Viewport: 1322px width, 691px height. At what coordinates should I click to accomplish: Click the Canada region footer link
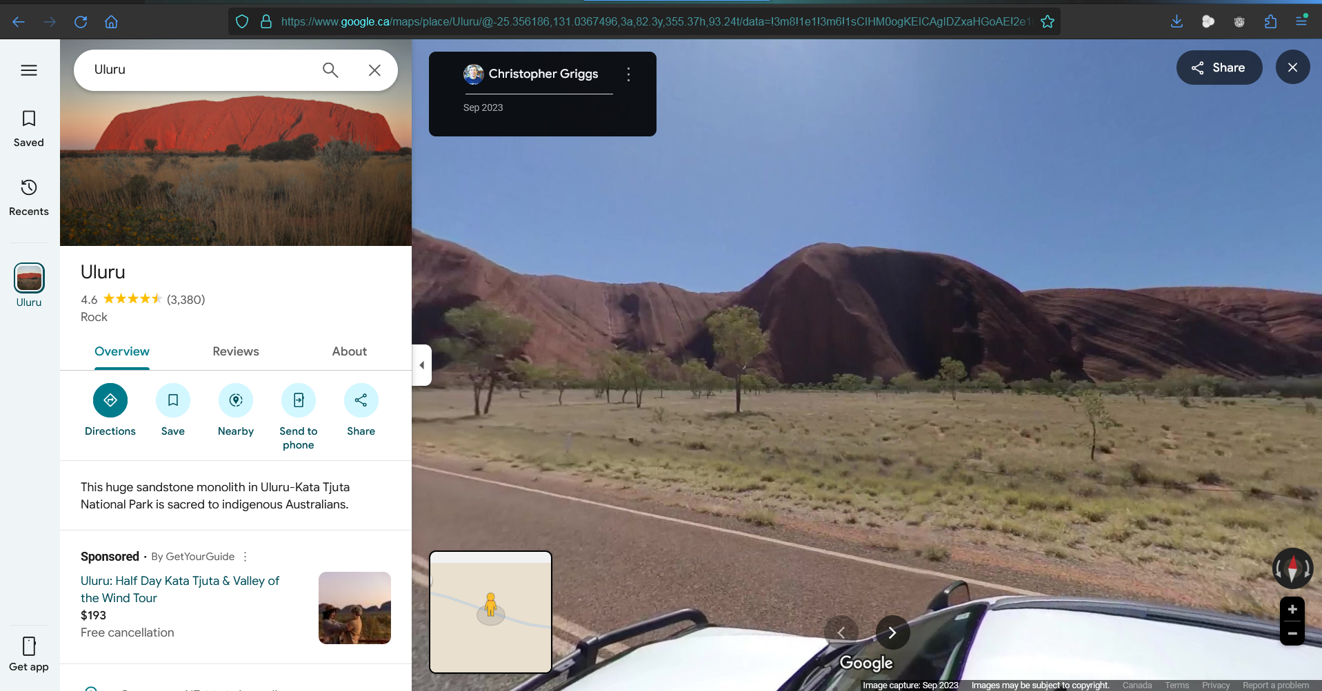coord(1137,685)
